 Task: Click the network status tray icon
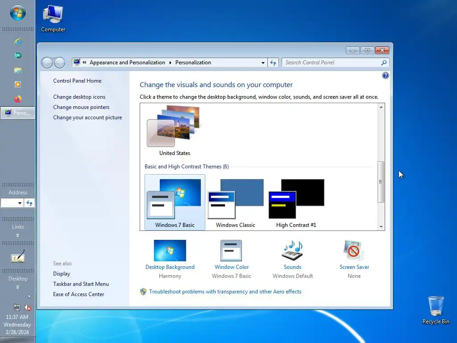click(17, 307)
